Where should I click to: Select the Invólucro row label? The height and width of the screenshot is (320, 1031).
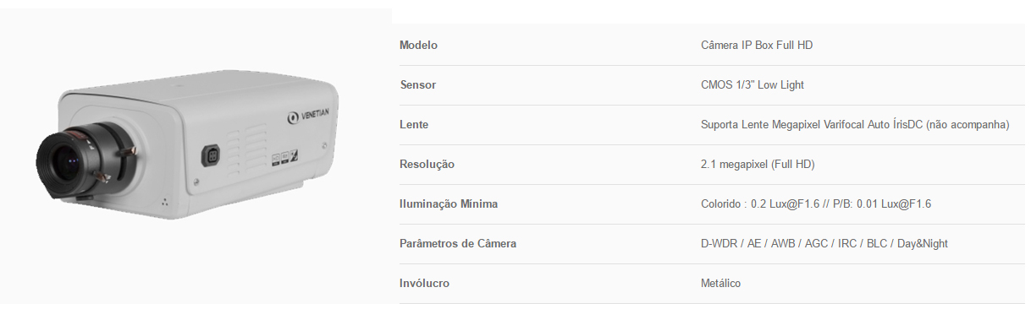pos(424,283)
